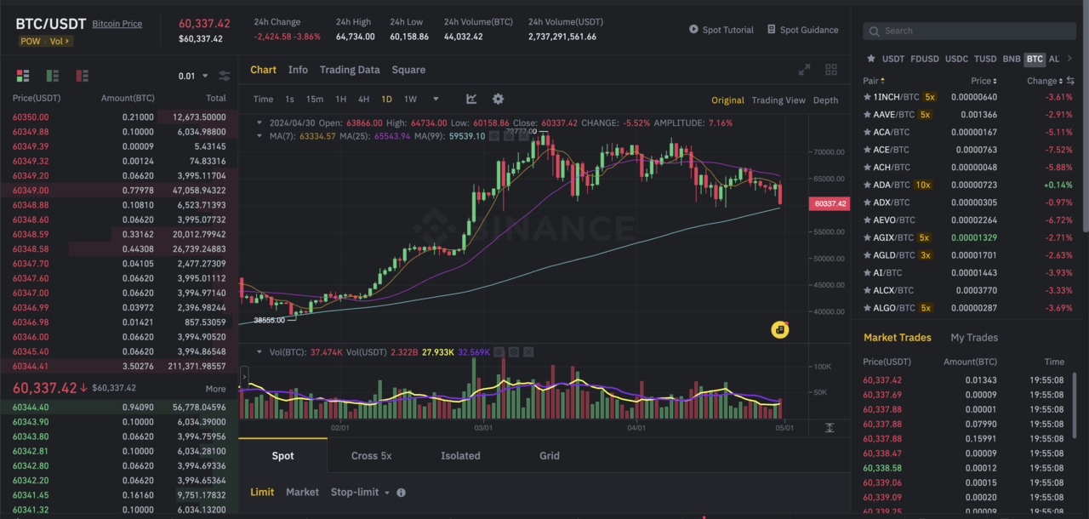This screenshot has height=519, width=1089.
Task: Select Cross 5x margin tab
Action: point(371,456)
